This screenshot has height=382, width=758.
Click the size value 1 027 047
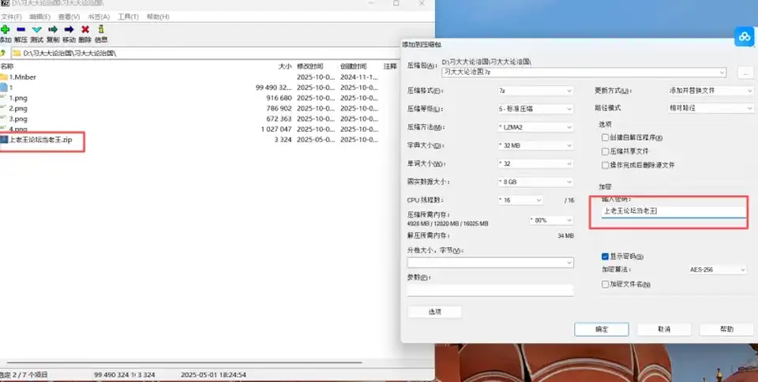tap(276, 129)
